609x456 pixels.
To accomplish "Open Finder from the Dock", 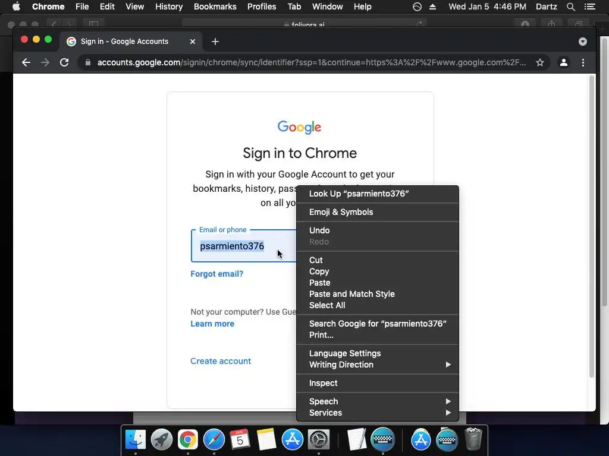I will coord(136,440).
